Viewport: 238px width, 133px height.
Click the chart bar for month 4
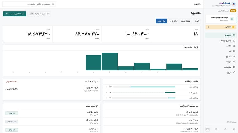142,66
